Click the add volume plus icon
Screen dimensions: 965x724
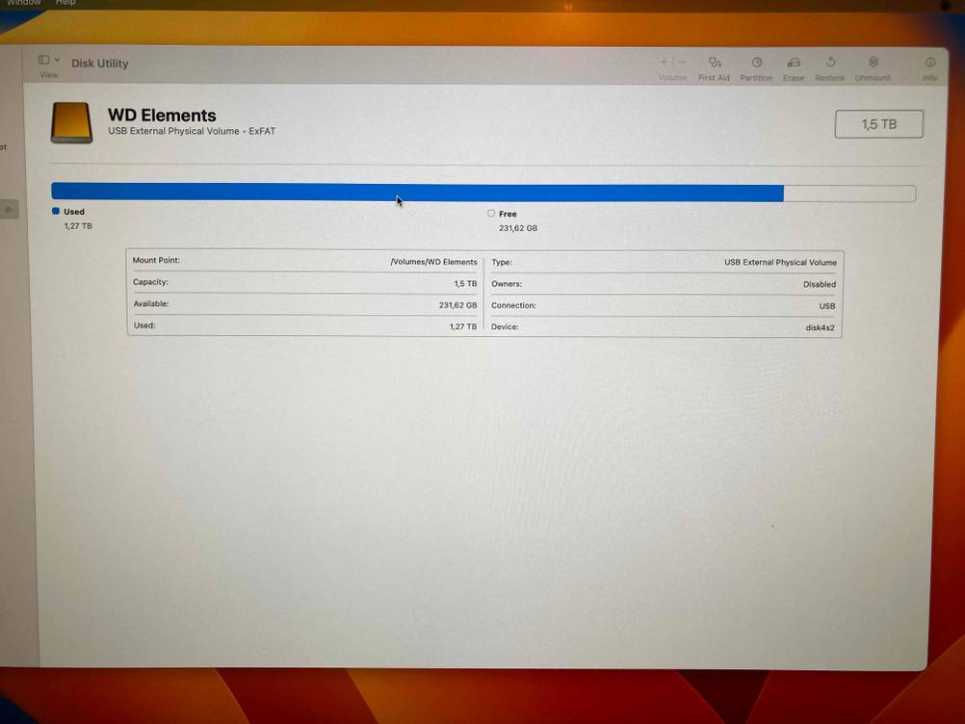tap(664, 63)
